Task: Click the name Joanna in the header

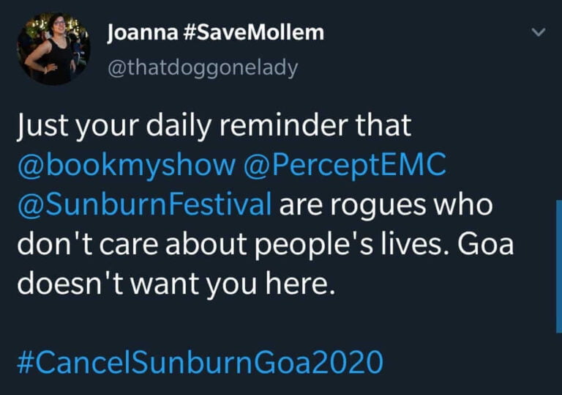Action: pyautogui.click(x=140, y=33)
